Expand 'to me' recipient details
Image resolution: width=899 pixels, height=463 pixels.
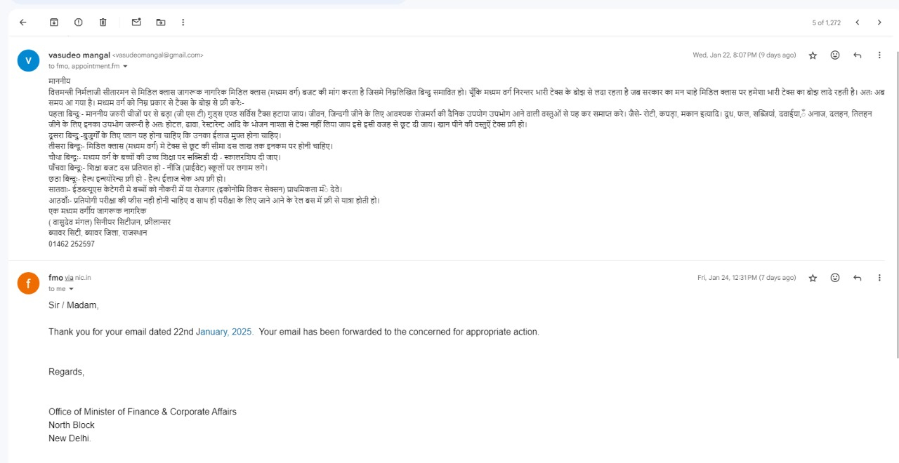72,289
